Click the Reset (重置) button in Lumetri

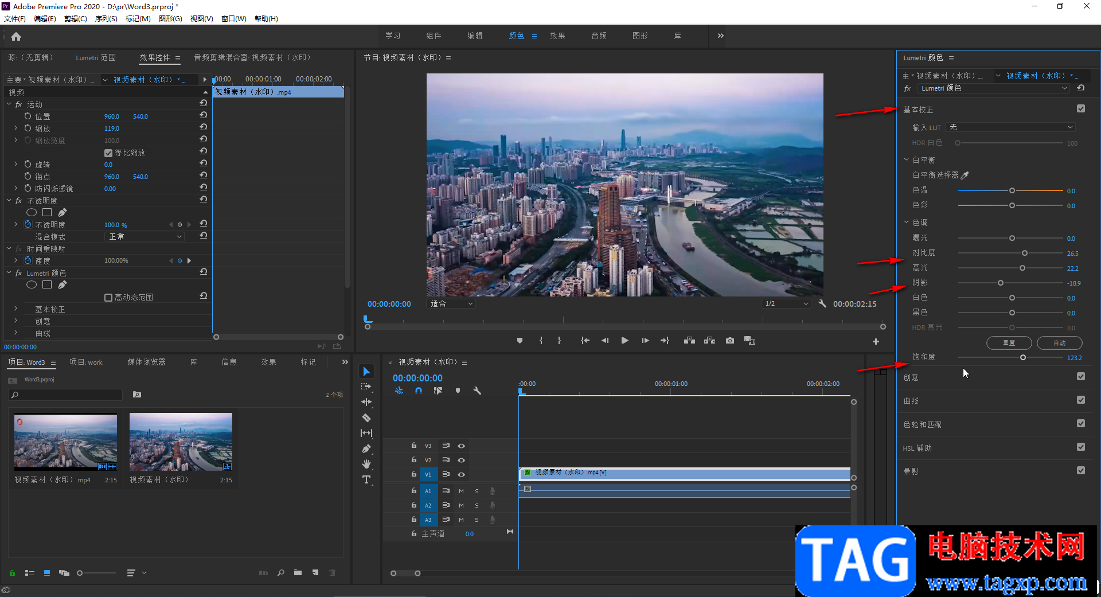tap(1009, 343)
